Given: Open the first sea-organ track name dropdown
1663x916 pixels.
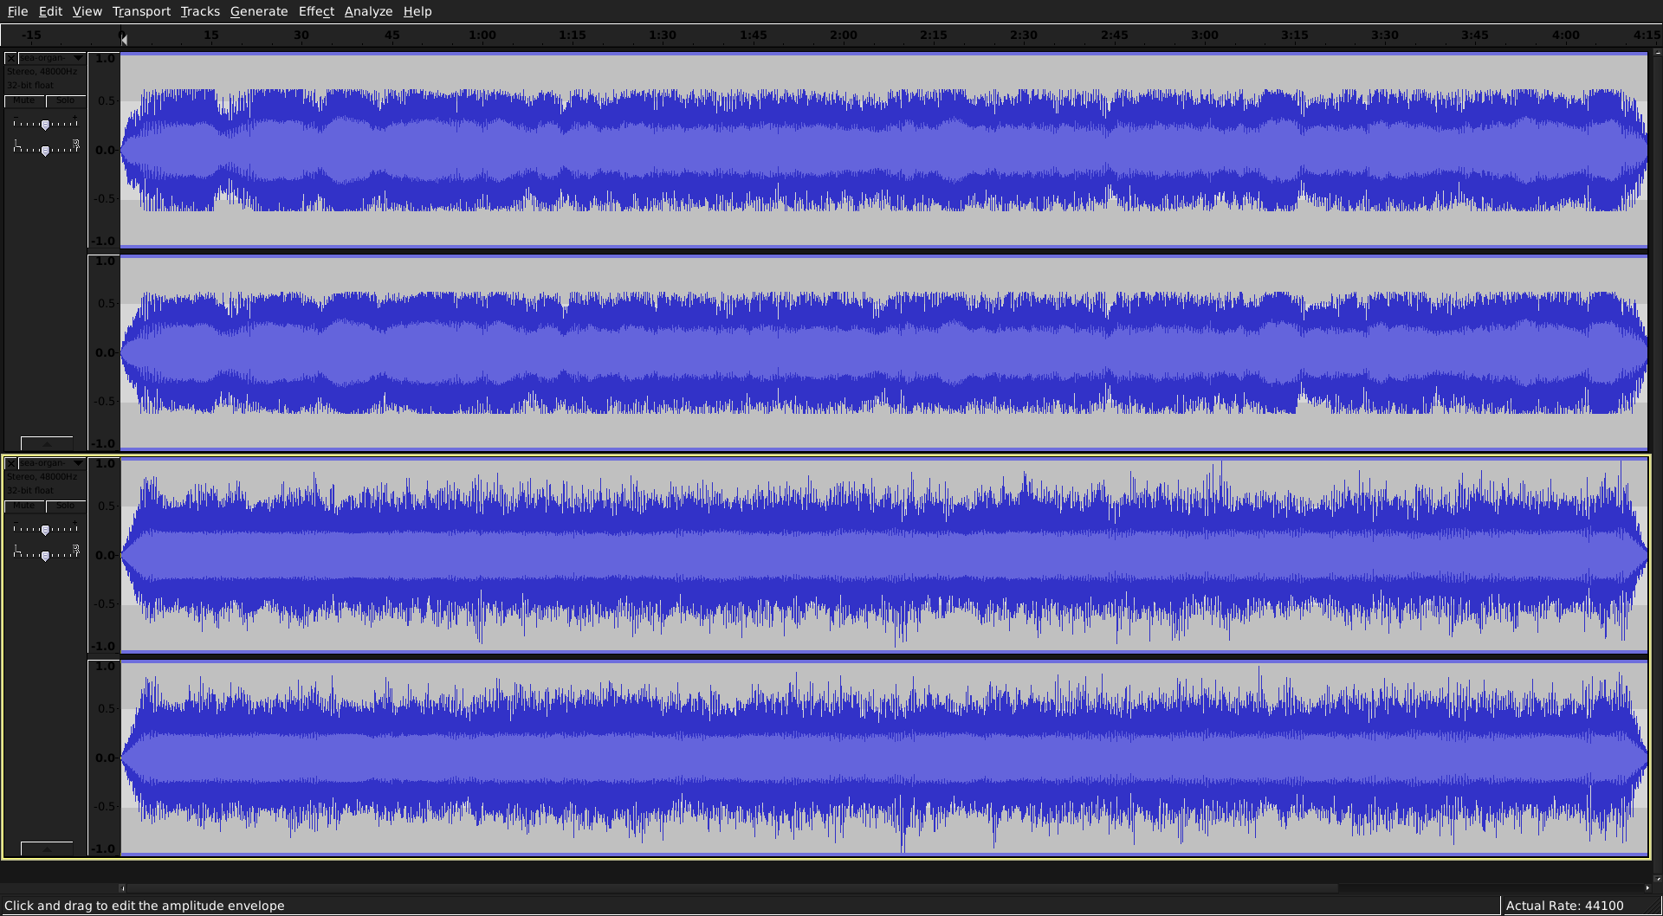Looking at the screenshot, I should click(52, 58).
